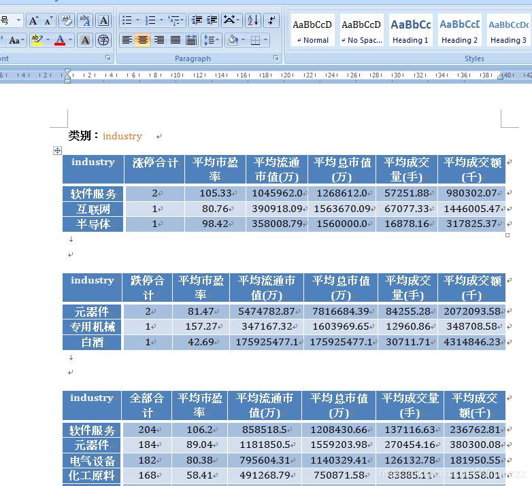Click cell value 4314846.23

pos(472,342)
